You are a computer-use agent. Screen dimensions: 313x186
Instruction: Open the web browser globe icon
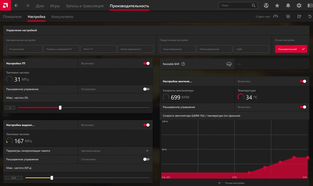point(266,6)
